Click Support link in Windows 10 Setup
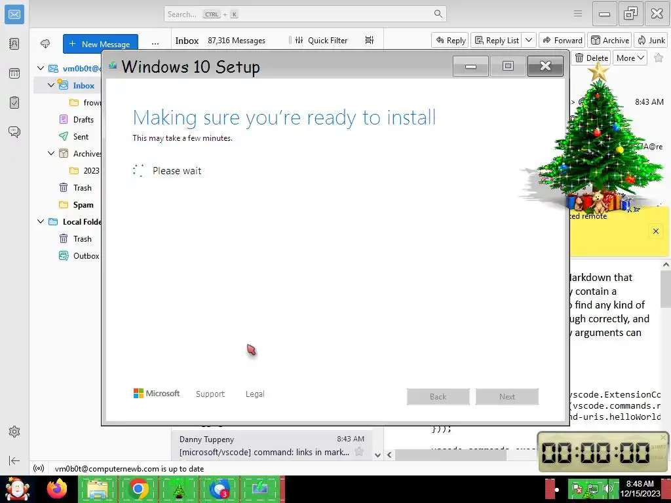 [210, 394]
